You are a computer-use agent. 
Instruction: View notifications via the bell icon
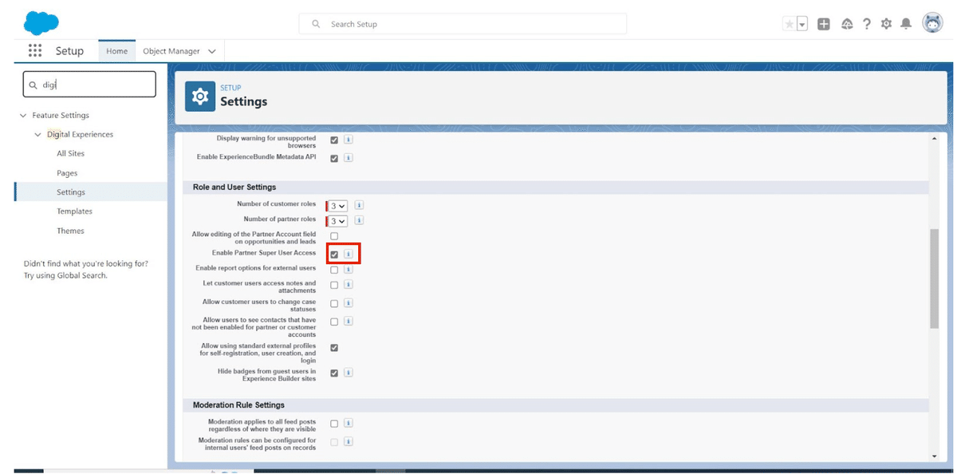[x=906, y=24]
